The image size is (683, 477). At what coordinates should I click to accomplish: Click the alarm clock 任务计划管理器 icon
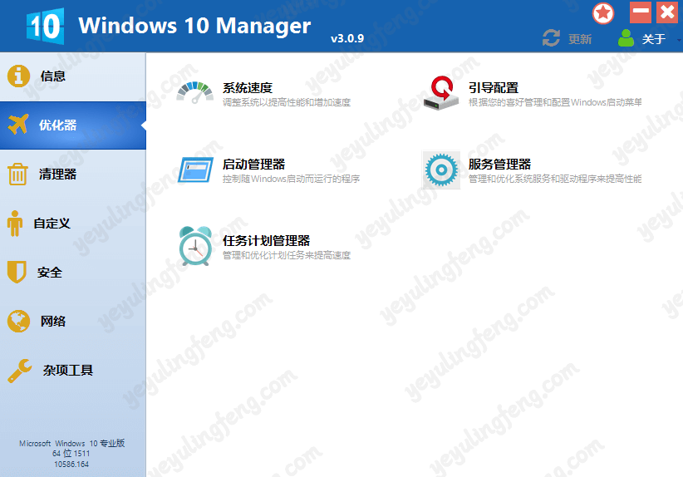(x=195, y=246)
